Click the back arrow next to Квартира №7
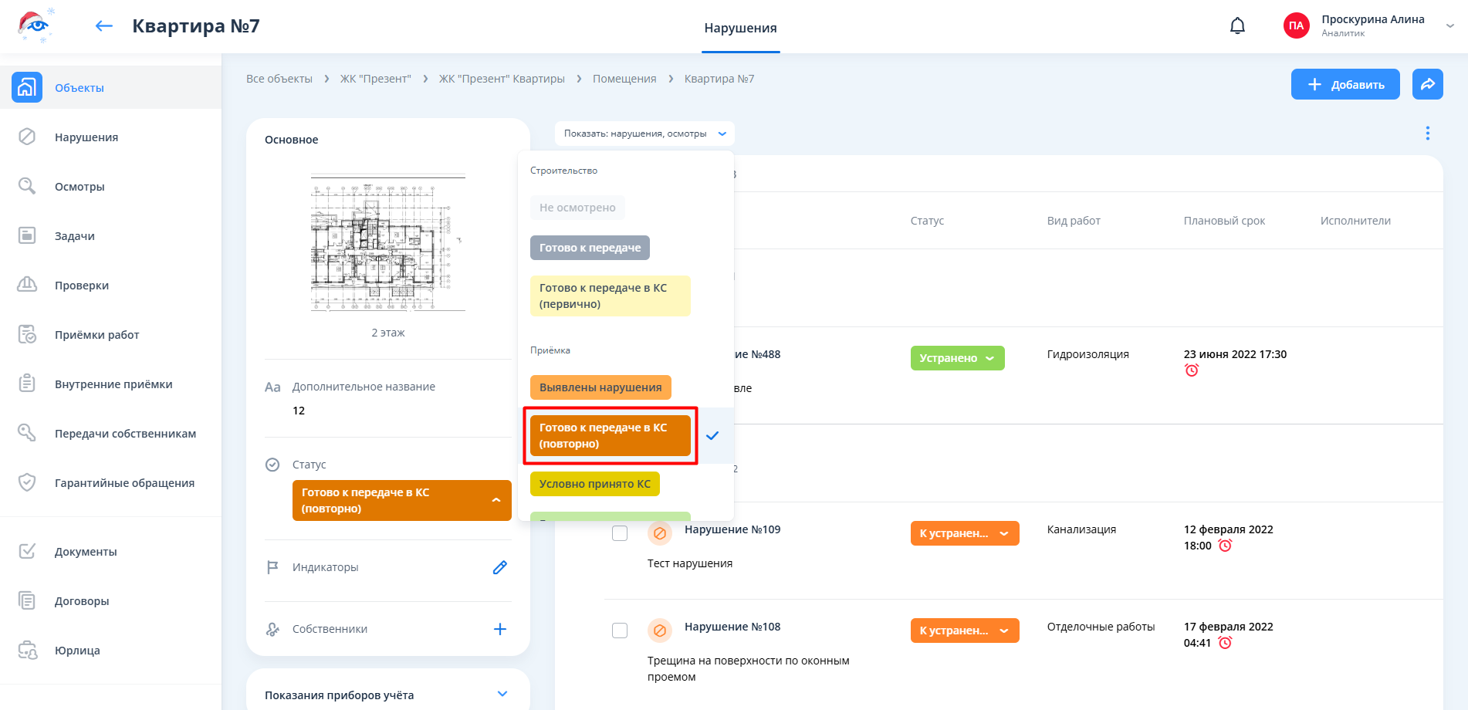This screenshot has height=710, width=1468. 104,26
